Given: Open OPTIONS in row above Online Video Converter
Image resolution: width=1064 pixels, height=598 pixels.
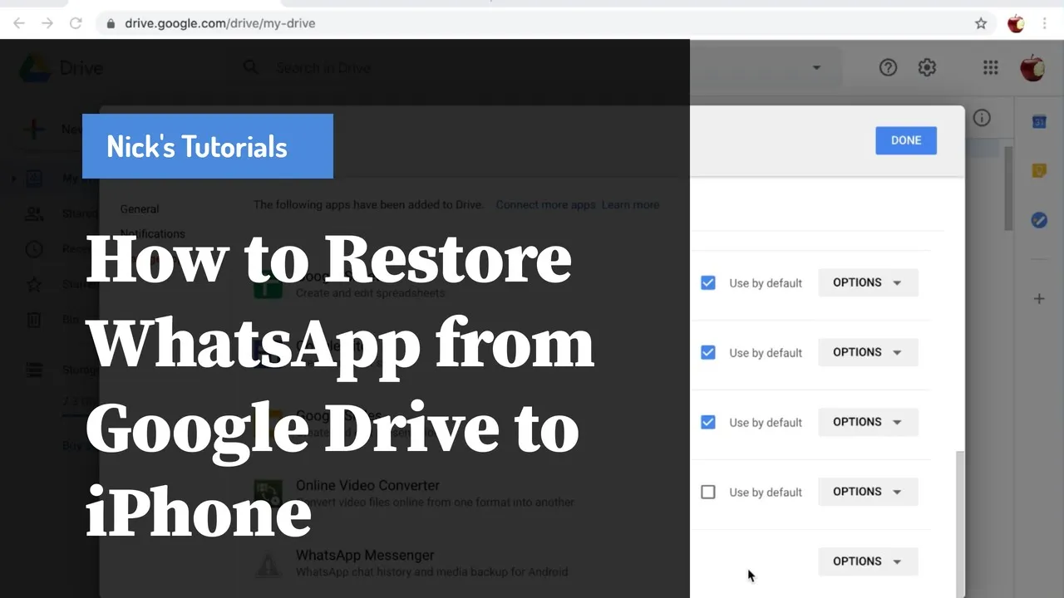Looking at the screenshot, I should click(868, 422).
